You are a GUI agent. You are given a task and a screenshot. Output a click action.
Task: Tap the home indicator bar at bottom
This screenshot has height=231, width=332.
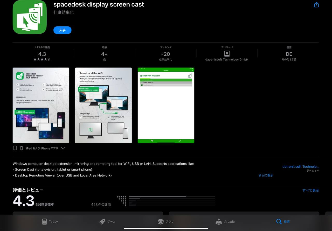click(x=166, y=229)
